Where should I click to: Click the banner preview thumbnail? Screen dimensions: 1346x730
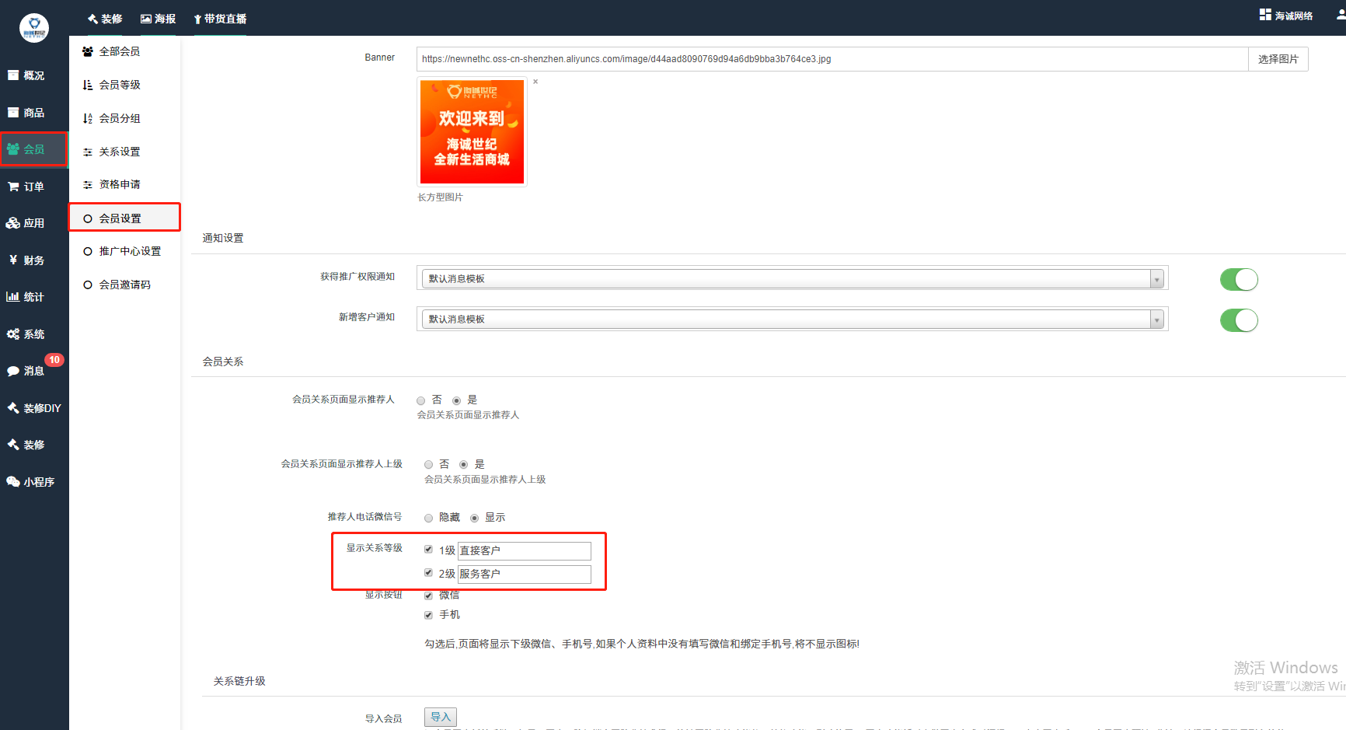click(472, 131)
